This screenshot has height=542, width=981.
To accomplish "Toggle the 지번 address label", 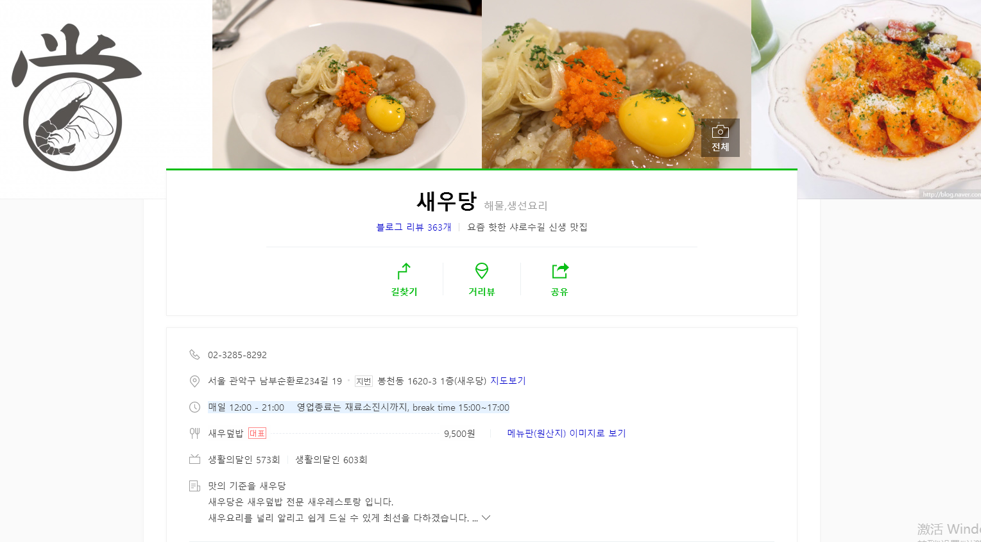I will tap(364, 381).
